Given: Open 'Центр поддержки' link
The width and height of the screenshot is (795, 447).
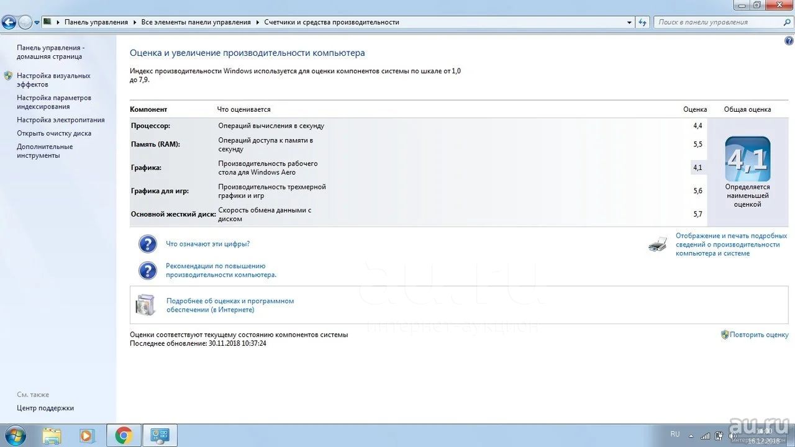Looking at the screenshot, I should click(45, 408).
